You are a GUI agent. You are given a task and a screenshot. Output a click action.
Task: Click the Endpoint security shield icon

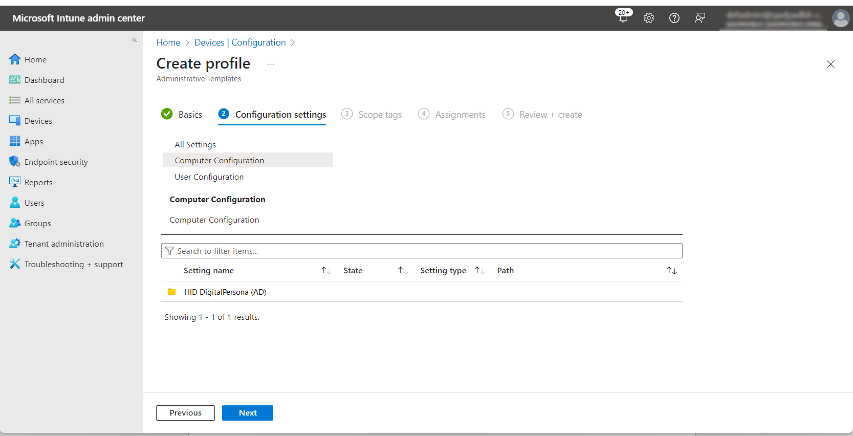coord(15,162)
